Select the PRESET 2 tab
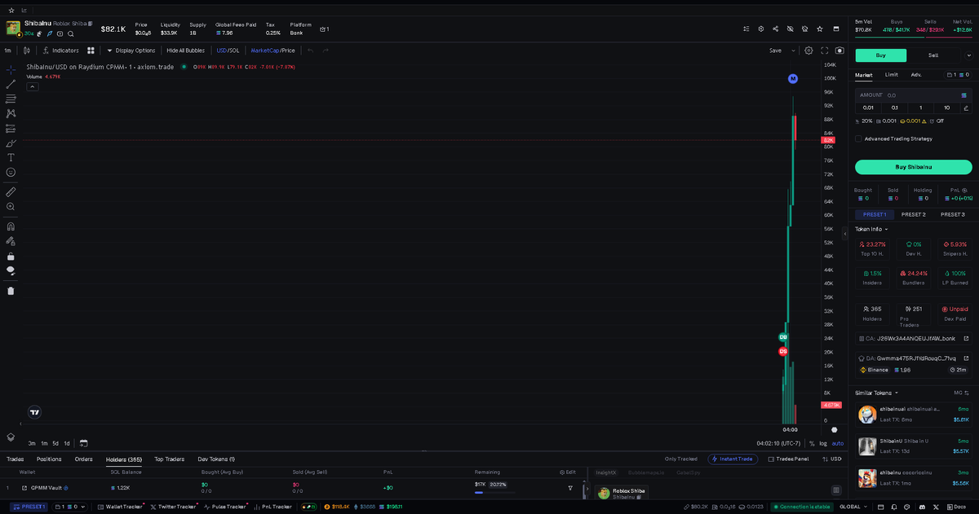This screenshot has height=514, width=979. [914, 214]
